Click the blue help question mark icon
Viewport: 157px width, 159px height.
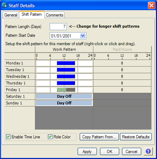[148, 151]
